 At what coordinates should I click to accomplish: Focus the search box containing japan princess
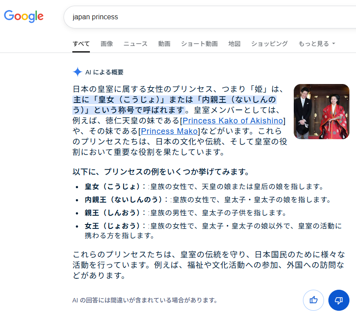pyautogui.click(x=210, y=17)
